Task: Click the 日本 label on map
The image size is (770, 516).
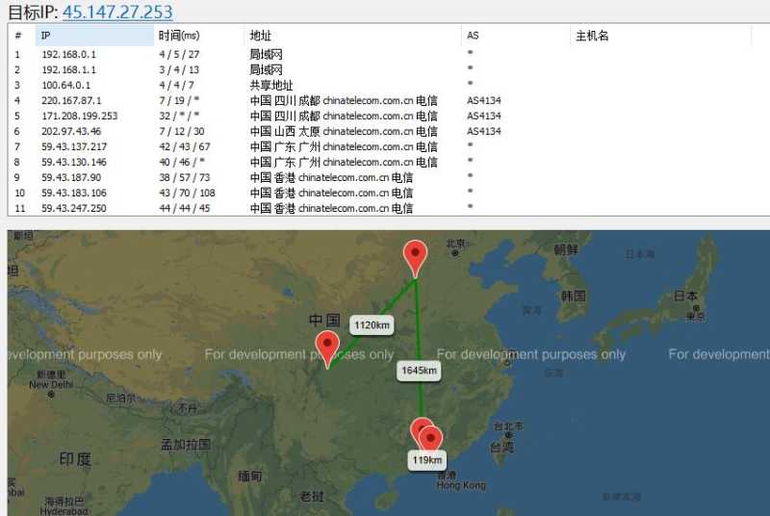Action: (x=685, y=296)
